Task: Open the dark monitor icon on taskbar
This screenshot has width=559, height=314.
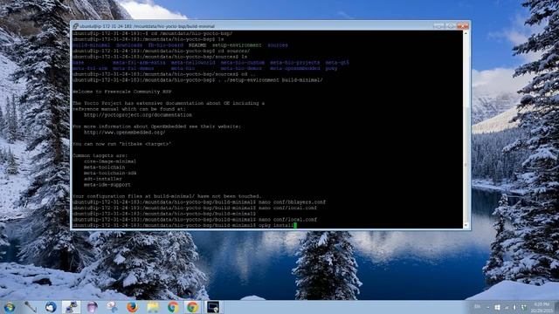Action: [213, 307]
